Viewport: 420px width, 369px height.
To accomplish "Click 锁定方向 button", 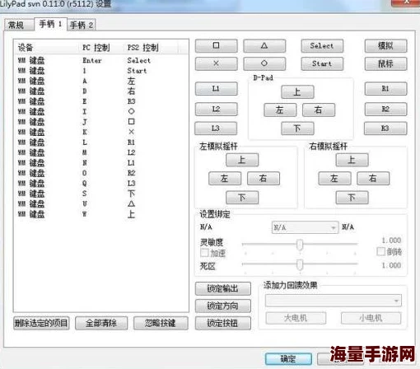I will [223, 306].
